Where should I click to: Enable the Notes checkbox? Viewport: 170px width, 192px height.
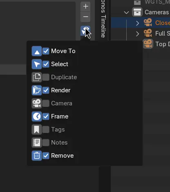pos(46,143)
